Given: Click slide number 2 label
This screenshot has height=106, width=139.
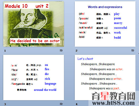Looking at the screenshot, I should (77, 51).
